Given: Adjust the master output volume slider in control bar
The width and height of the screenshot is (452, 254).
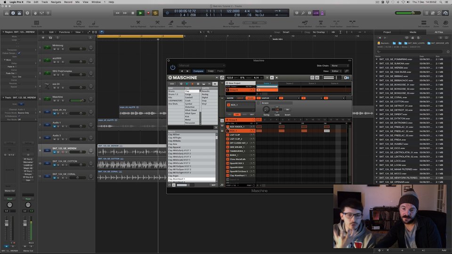Looking at the screenshot, I should tap(408, 13).
